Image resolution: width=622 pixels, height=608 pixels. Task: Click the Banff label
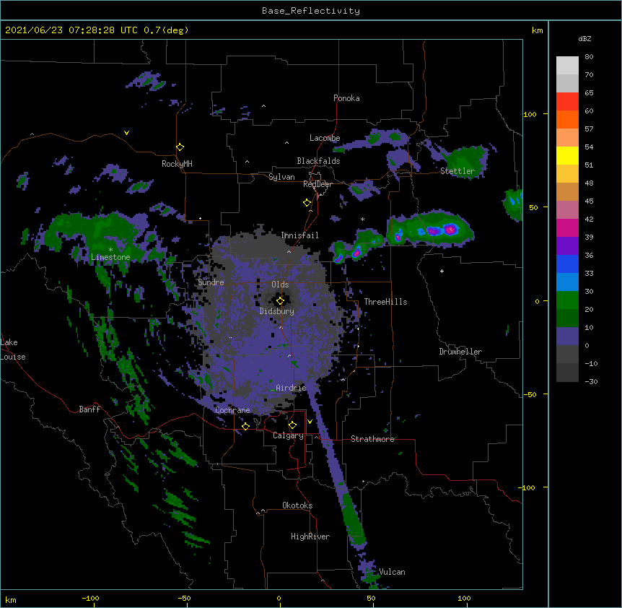click(x=89, y=409)
